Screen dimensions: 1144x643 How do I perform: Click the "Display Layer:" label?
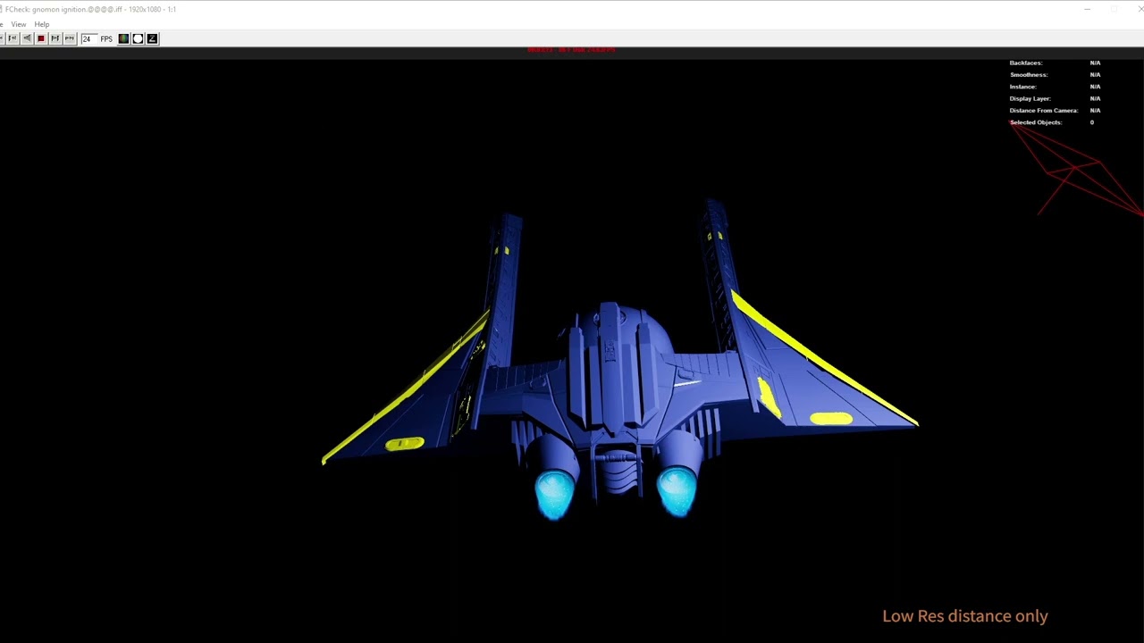(1030, 98)
